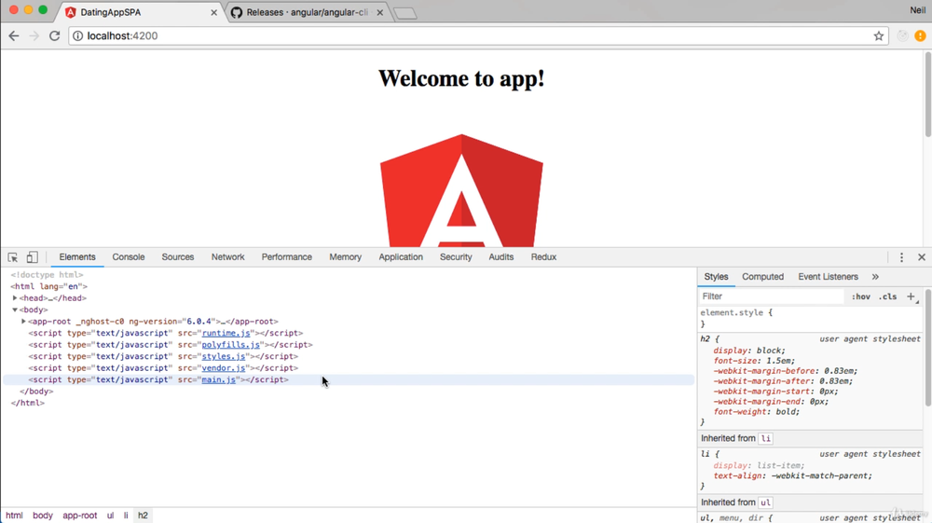Reload the localhost page
Viewport: 932px width, 523px height.
coord(55,35)
